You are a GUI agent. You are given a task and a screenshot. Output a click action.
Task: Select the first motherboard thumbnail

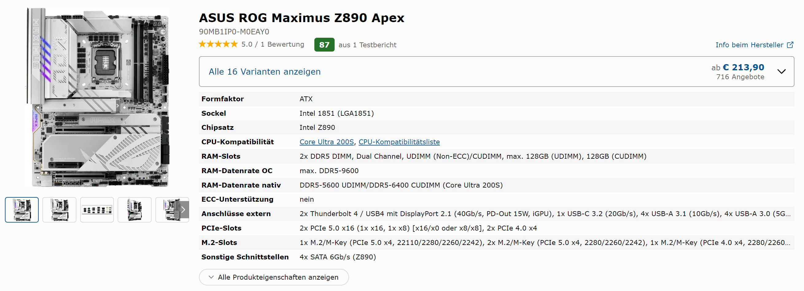click(22, 210)
